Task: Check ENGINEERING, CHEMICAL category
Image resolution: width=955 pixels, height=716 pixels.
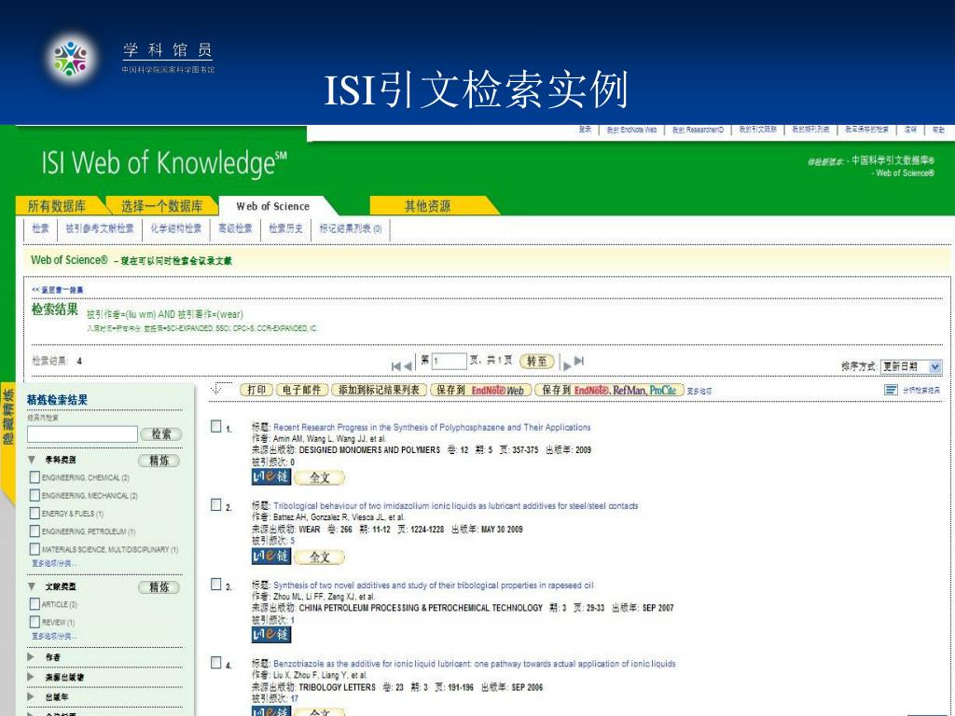Action: (35, 477)
